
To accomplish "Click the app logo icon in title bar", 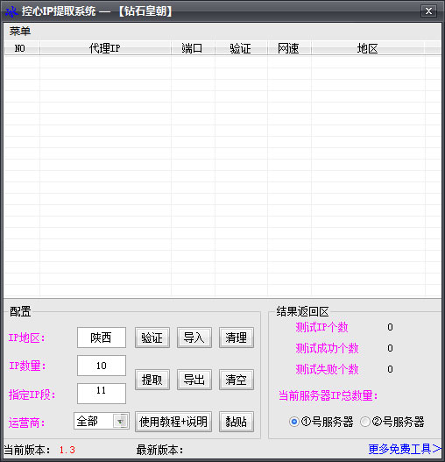I will (x=11, y=11).
